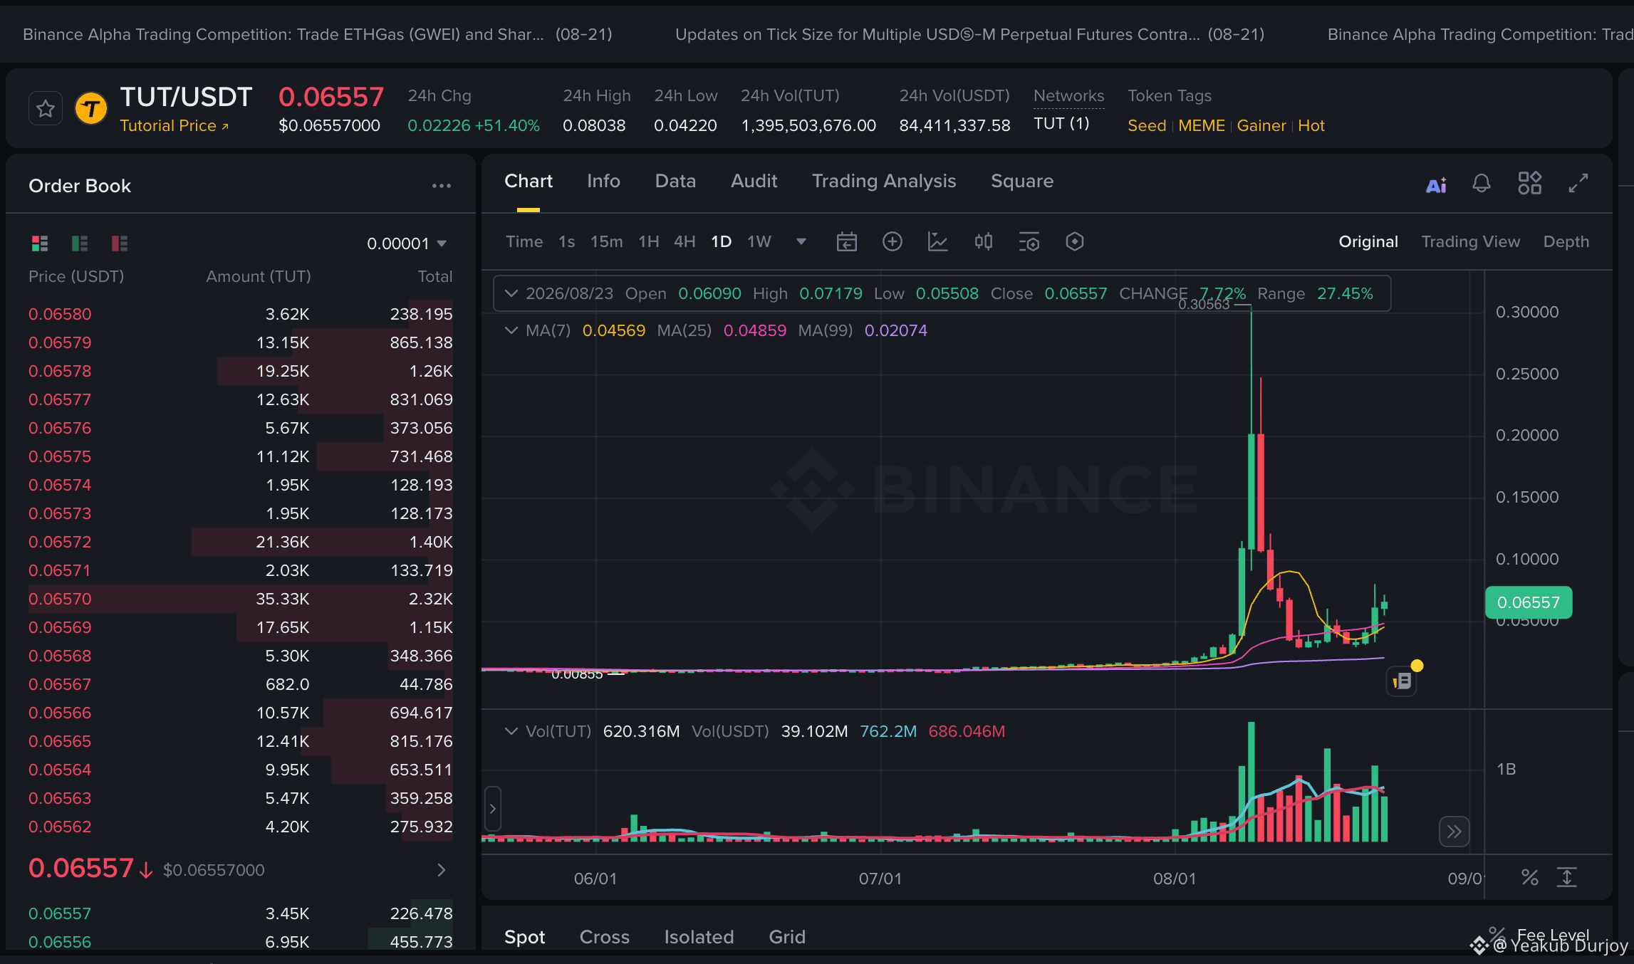Expand the left-side chart drawing panel arrow

(x=492, y=809)
